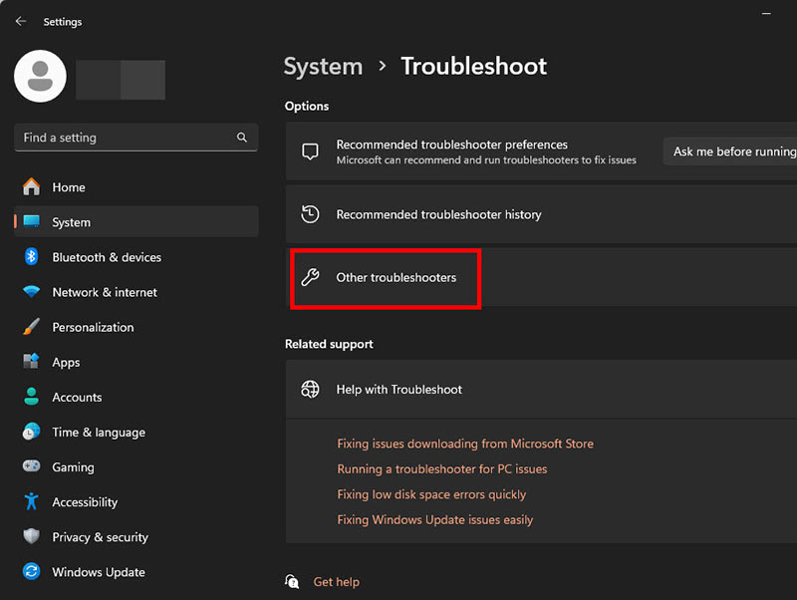797x600 pixels.
Task: Click the Bluetooth icon in sidebar
Action: 32,257
